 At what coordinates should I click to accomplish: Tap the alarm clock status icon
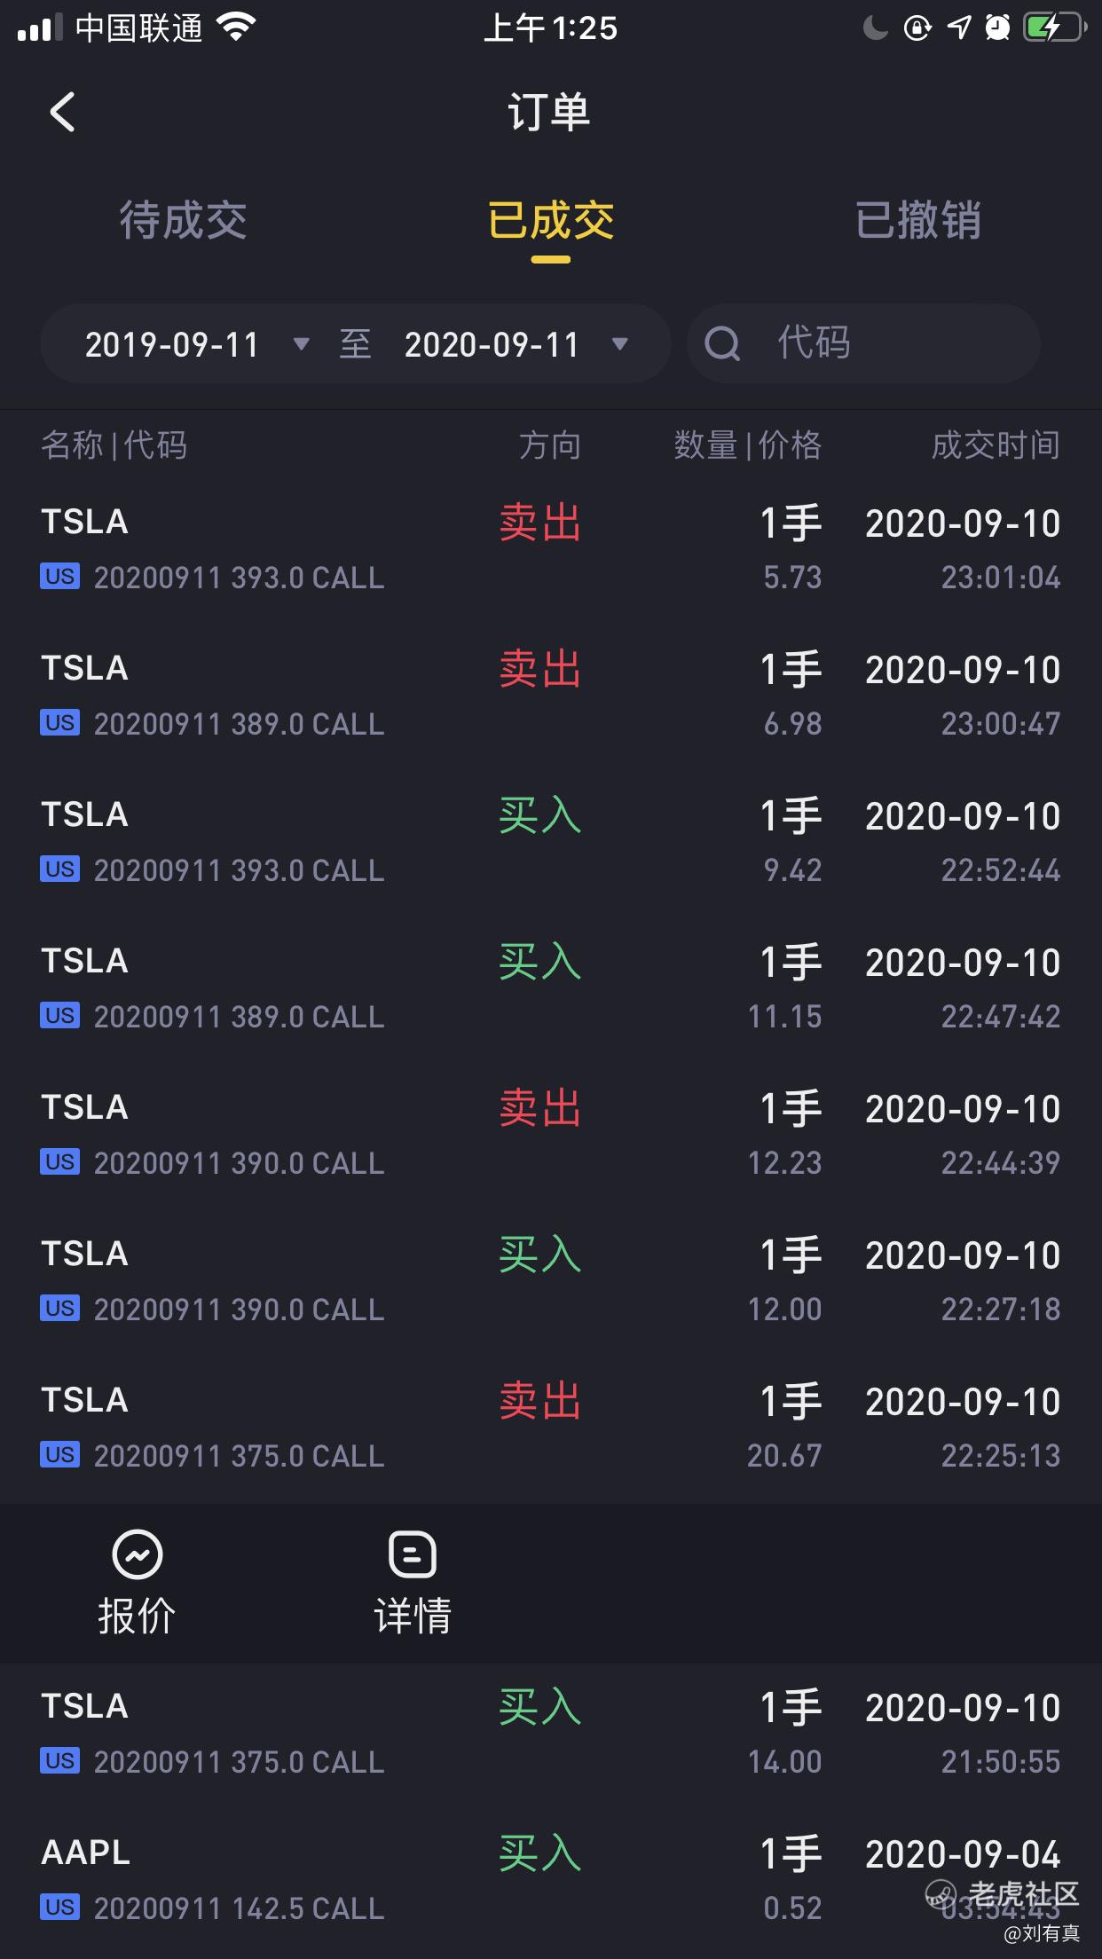pos(997,28)
